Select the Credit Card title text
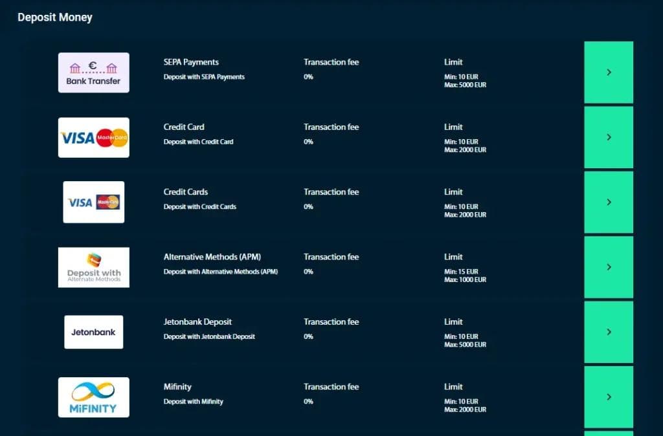The height and width of the screenshot is (436, 663). (x=184, y=127)
